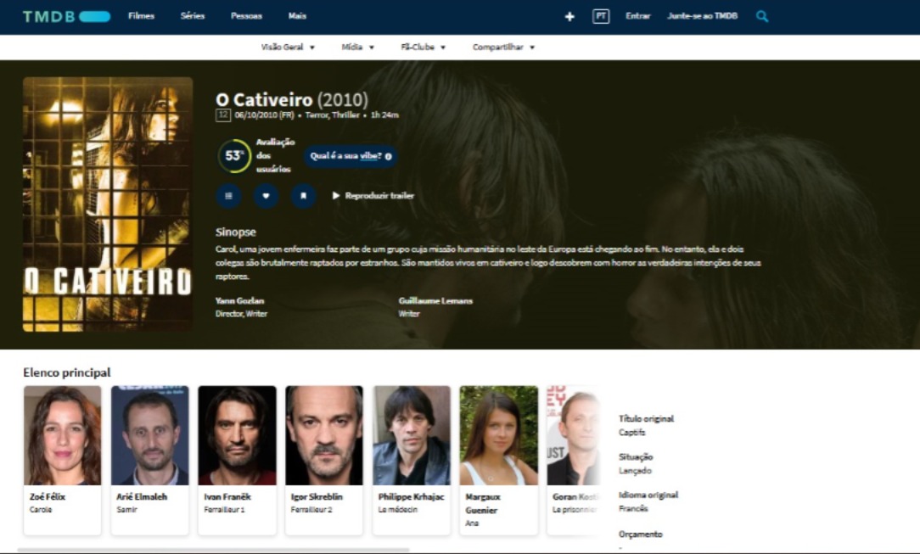Open the Filmes menu
This screenshot has width=920, height=554.
pos(141,16)
